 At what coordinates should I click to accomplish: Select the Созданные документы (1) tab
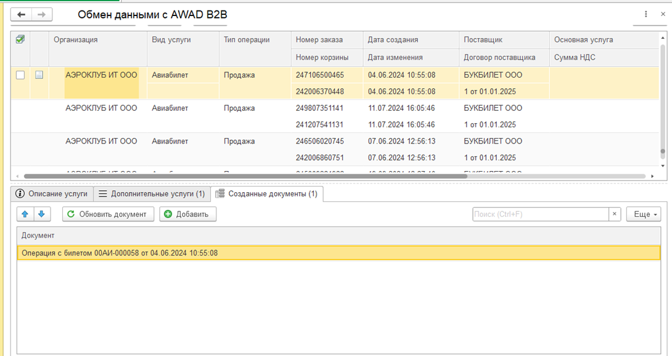[x=267, y=194]
